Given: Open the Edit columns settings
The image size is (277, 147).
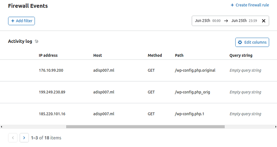Looking at the screenshot, I should [252, 42].
